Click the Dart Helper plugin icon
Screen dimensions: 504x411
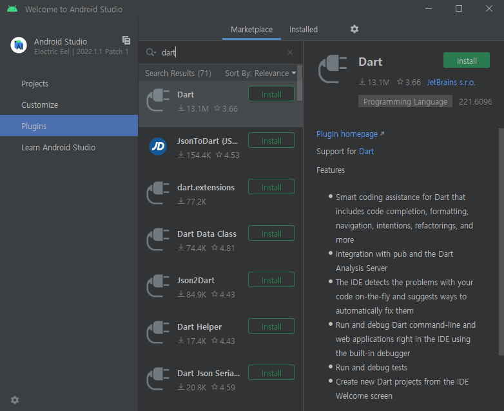(x=158, y=332)
